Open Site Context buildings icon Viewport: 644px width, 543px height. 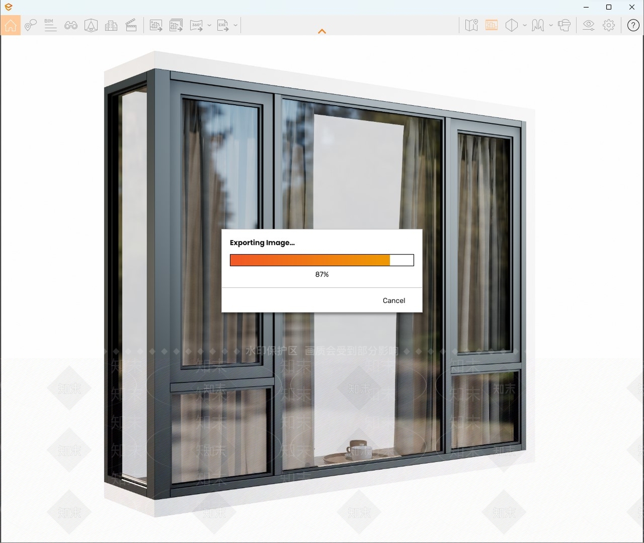(111, 25)
